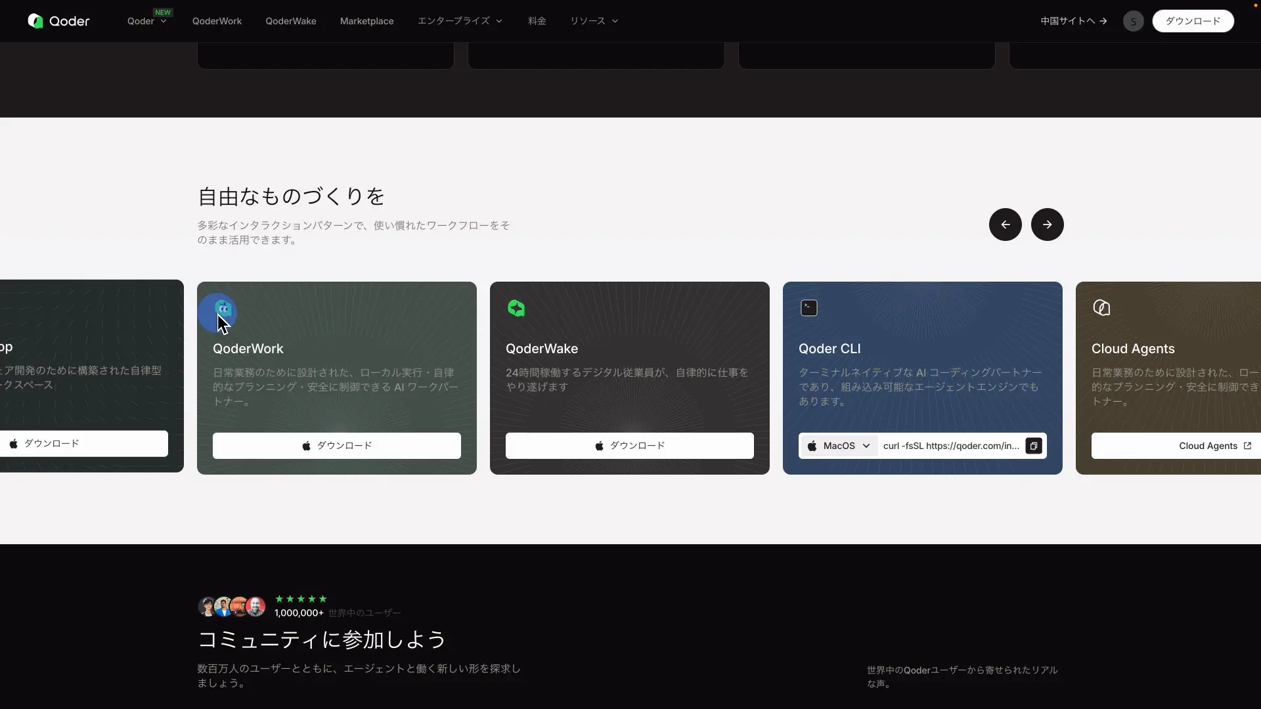Select the curl install command text
This screenshot has width=1261, height=709.
[x=951, y=446]
